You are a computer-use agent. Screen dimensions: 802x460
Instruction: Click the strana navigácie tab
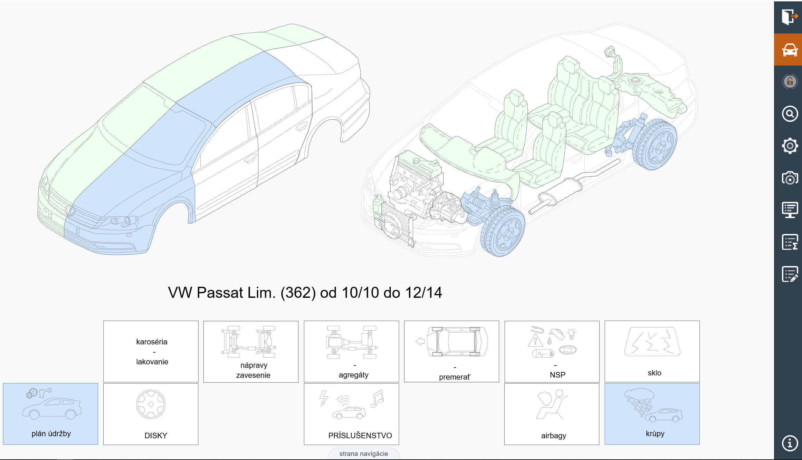(x=364, y=454)
